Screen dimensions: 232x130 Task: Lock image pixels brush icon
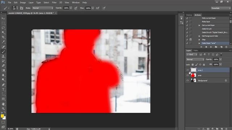tap(196, 65)
